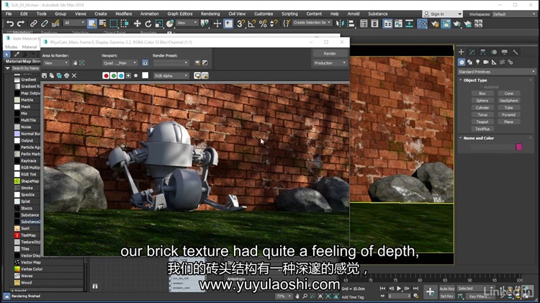Click the Auto Key button

coord(446,289)
